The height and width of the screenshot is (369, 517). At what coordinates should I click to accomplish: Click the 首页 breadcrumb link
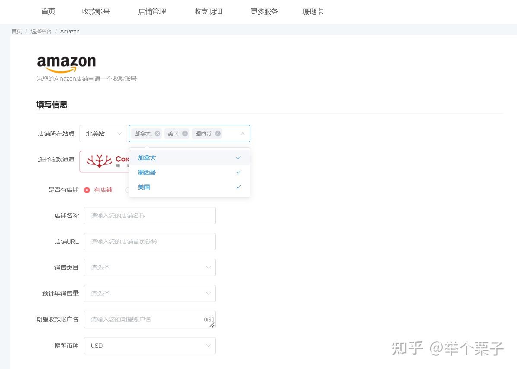point(16,31)
